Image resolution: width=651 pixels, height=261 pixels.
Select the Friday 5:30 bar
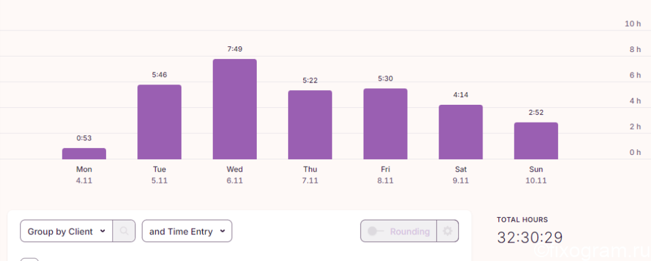point(385,124)
